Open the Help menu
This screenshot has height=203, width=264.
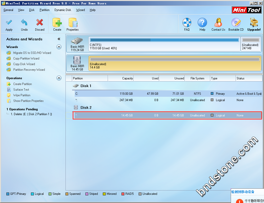(93, 10)
